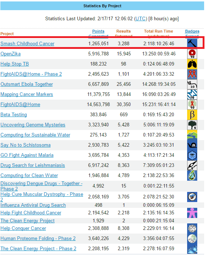Click the Outsmart Ebola Together badge icon
The width and height of the screenshot is (207, 256).
point(192,84)
